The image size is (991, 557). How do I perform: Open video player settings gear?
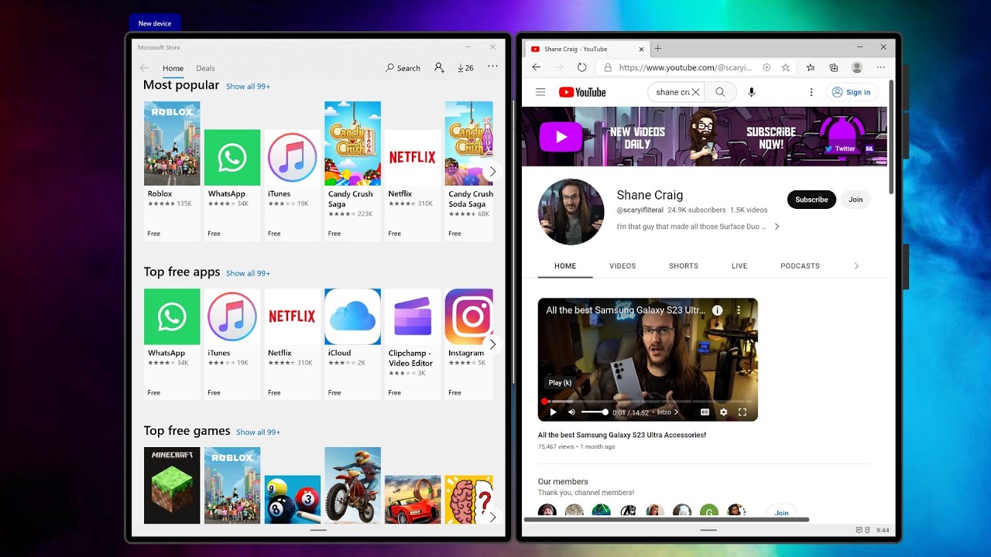(724, 412)
